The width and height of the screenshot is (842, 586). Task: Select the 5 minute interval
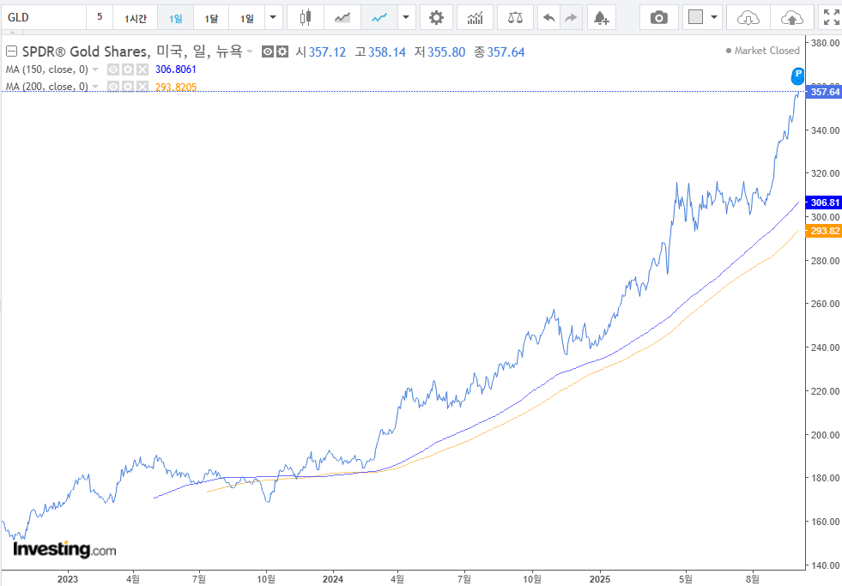pos(100,18)
